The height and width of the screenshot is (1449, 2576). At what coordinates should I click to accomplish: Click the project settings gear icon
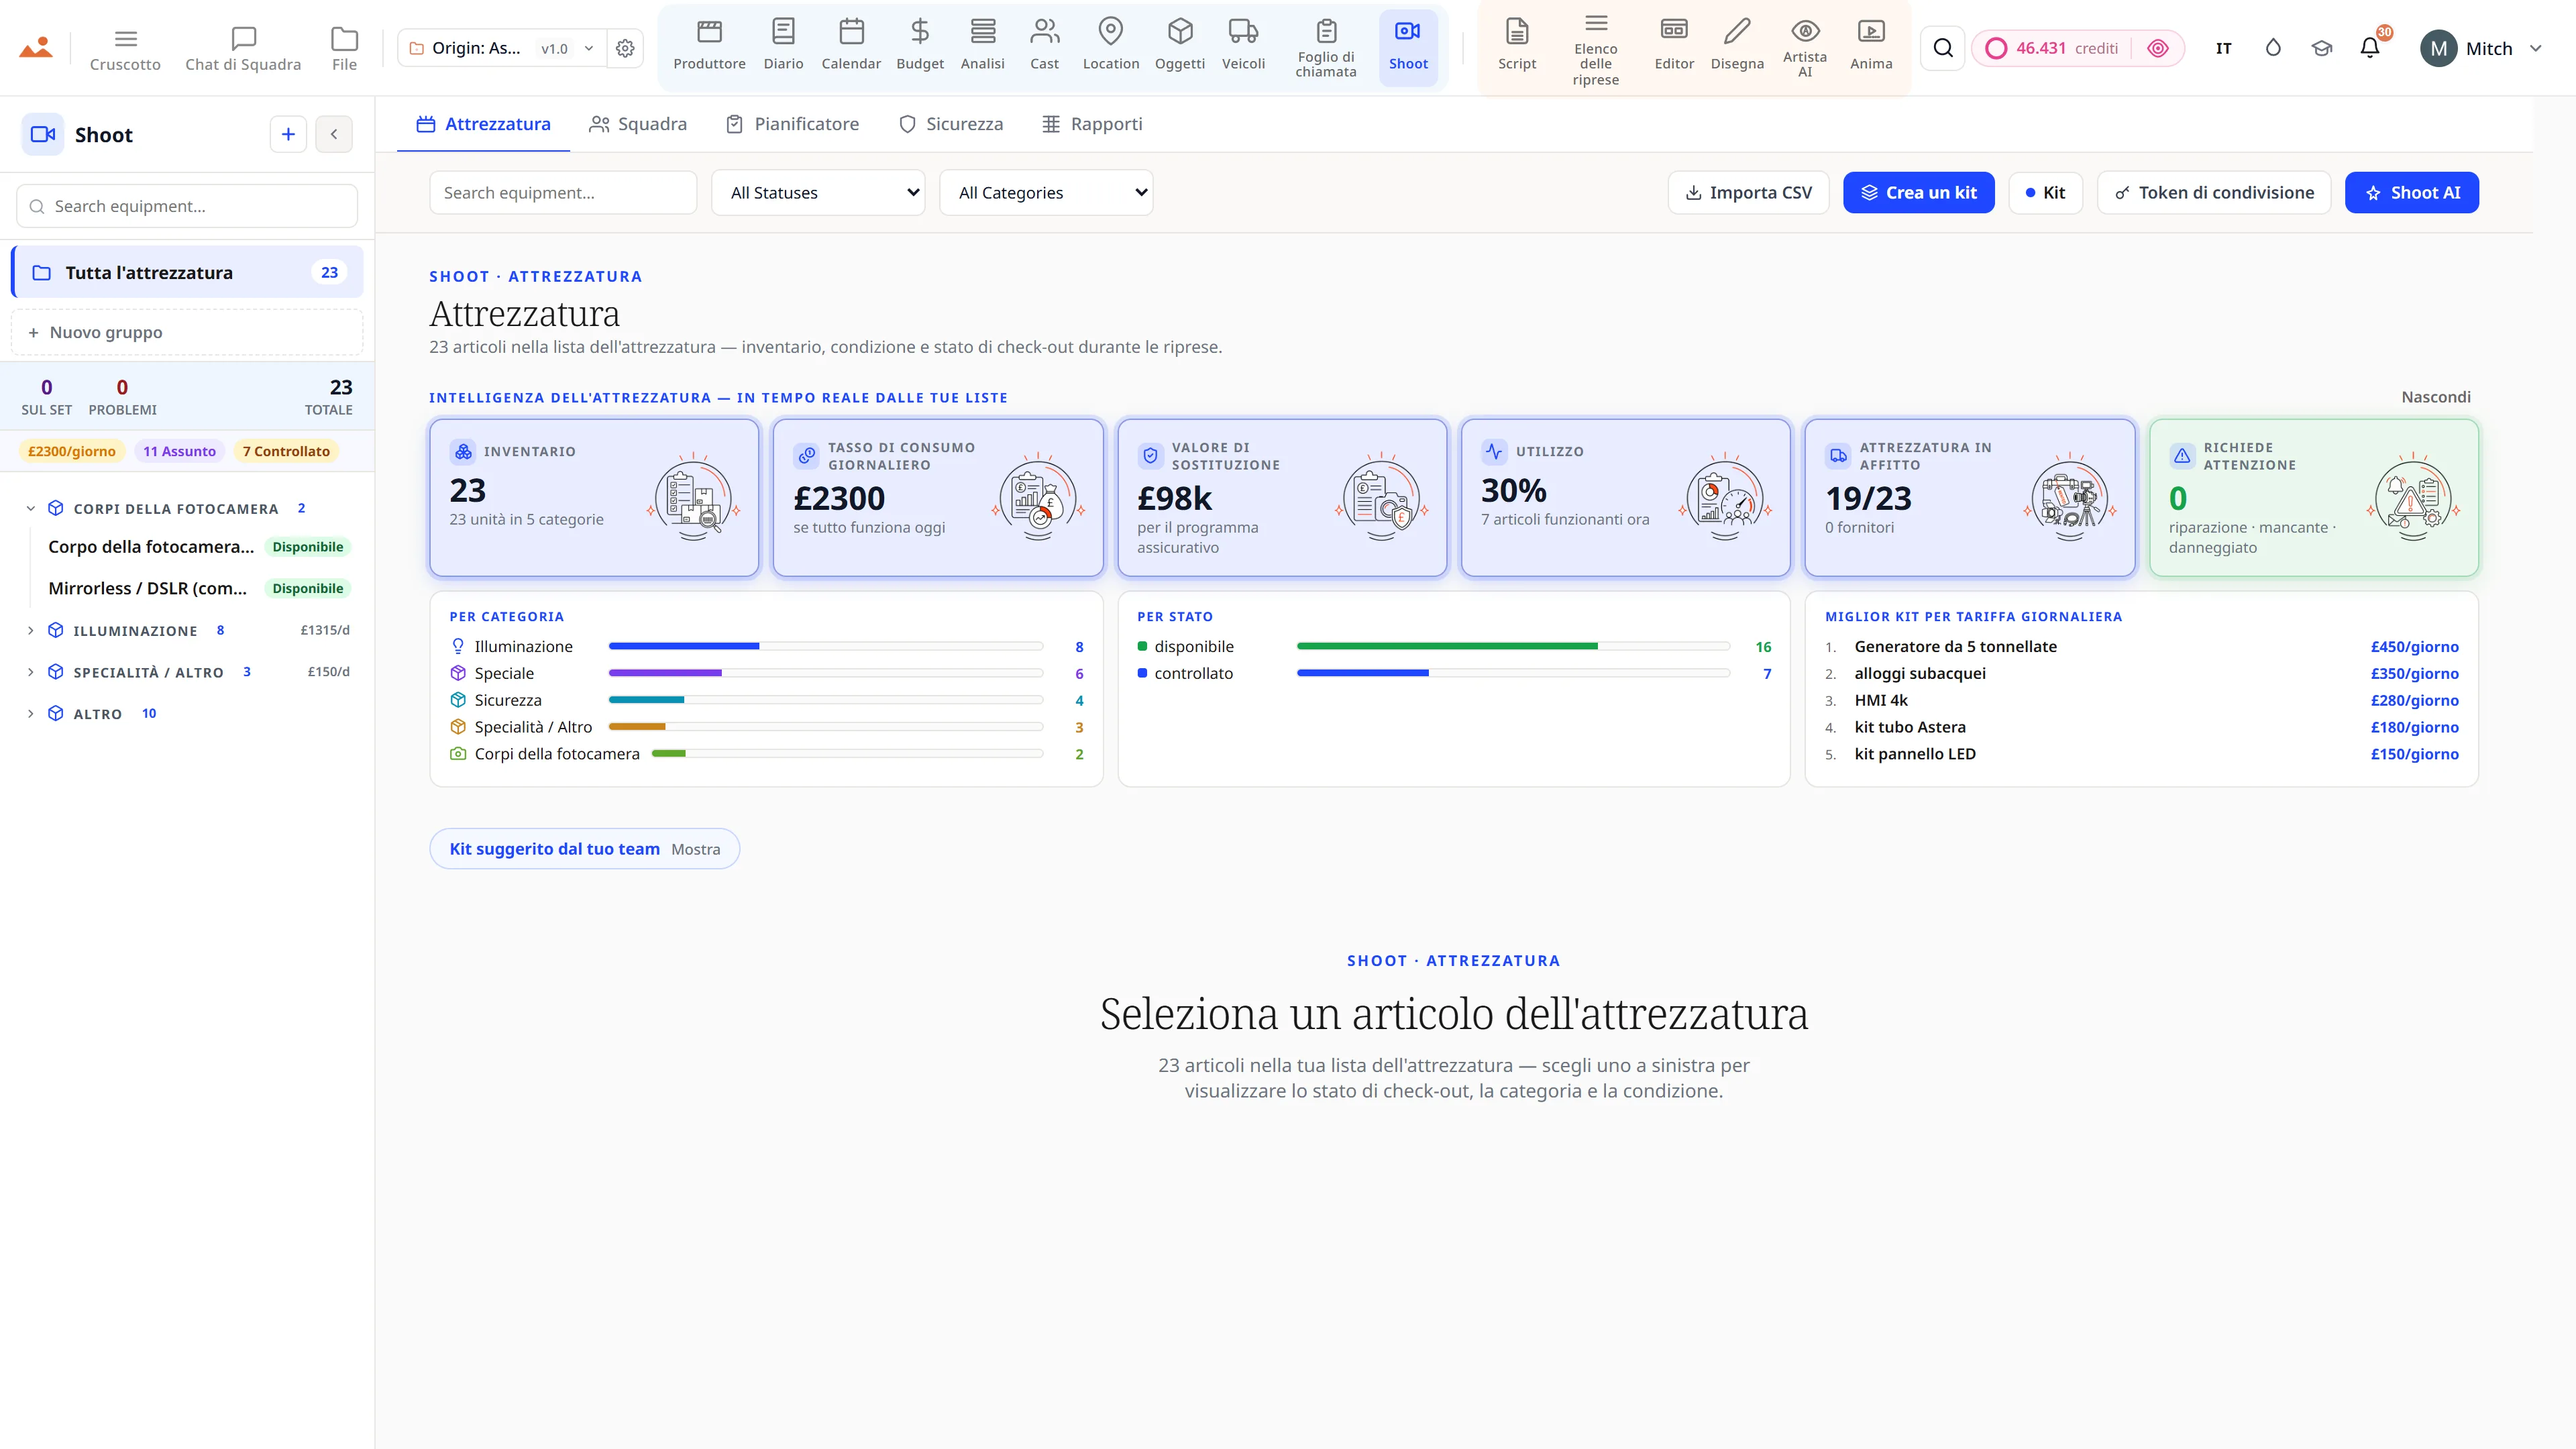point(625,48)
